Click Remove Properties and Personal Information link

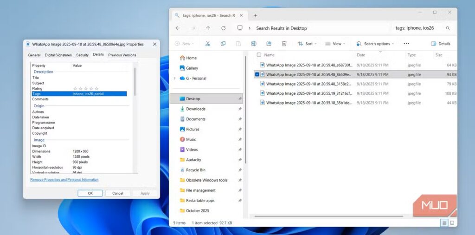64,179
